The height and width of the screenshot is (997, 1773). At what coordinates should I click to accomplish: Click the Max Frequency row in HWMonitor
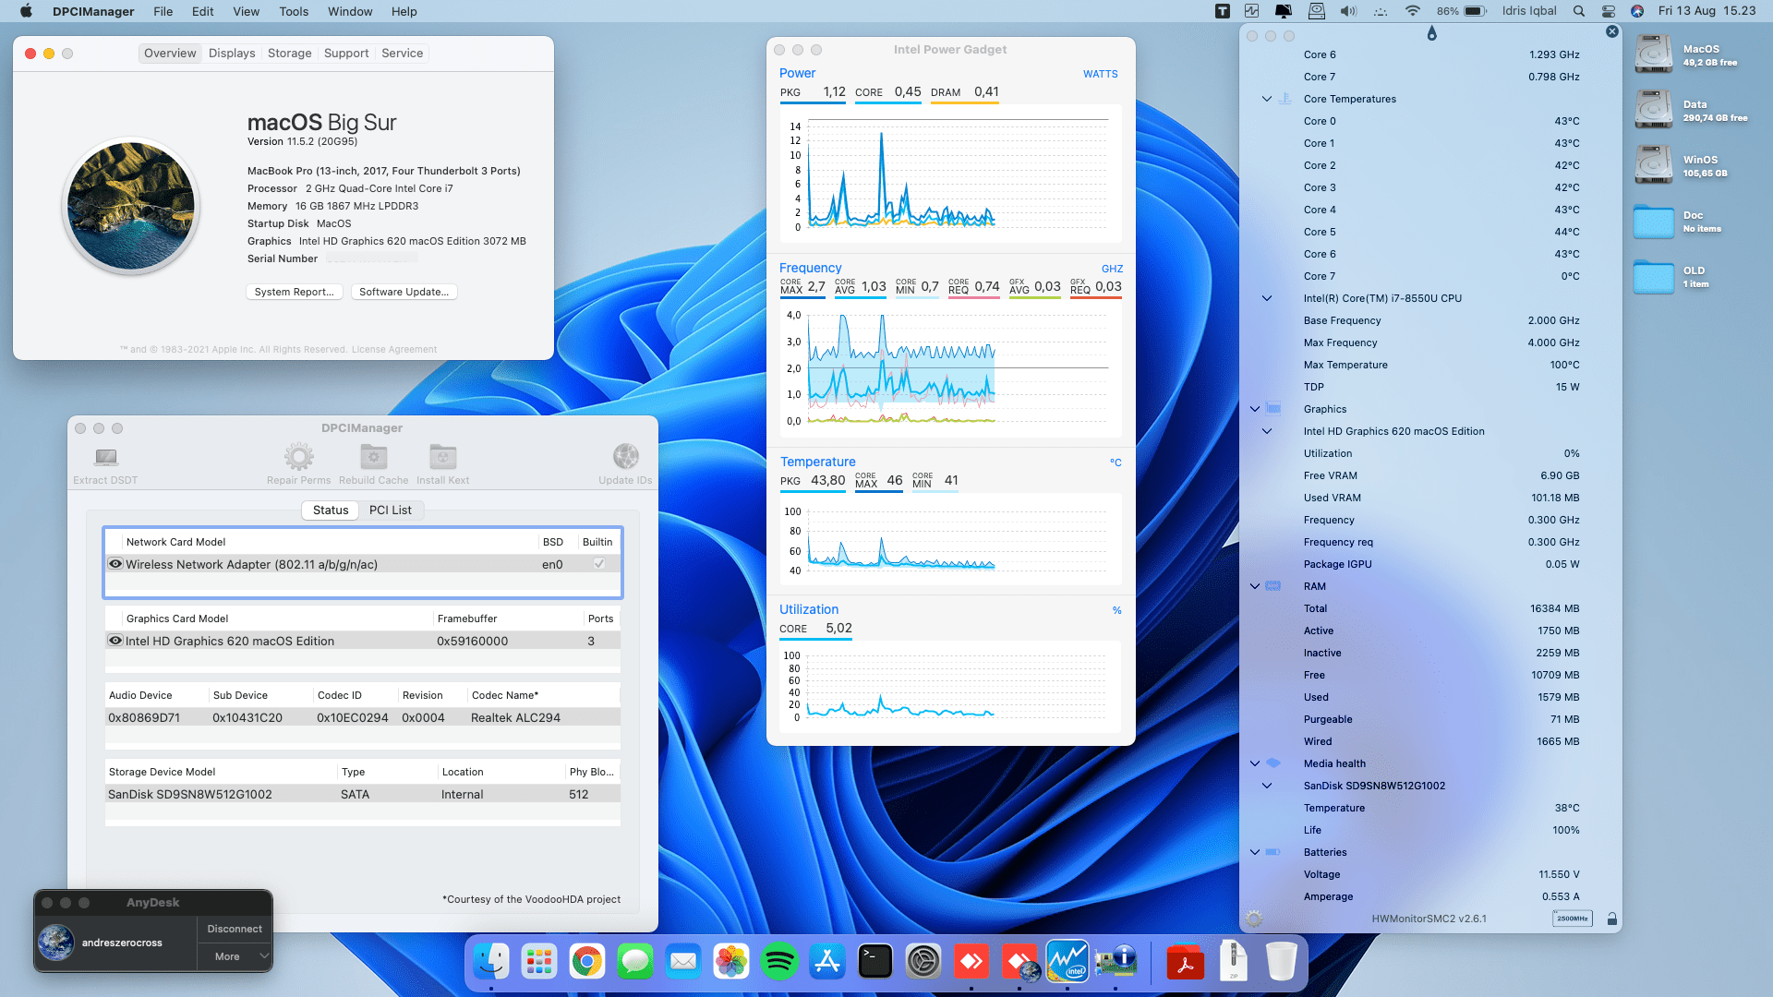coord(1441,342)
